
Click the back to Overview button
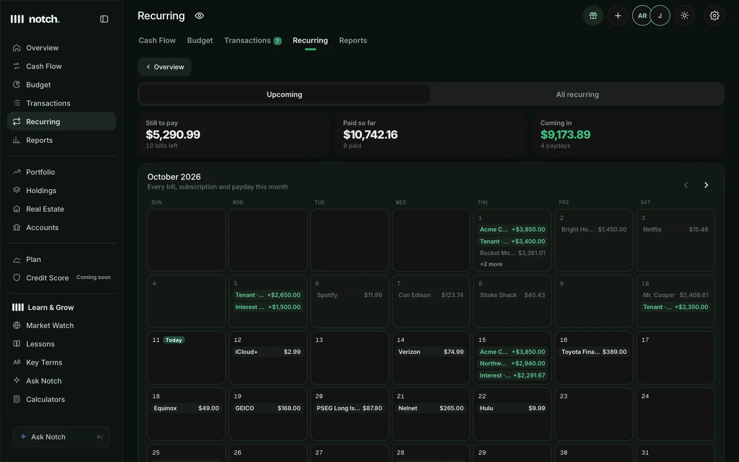[x=164, y=67]
